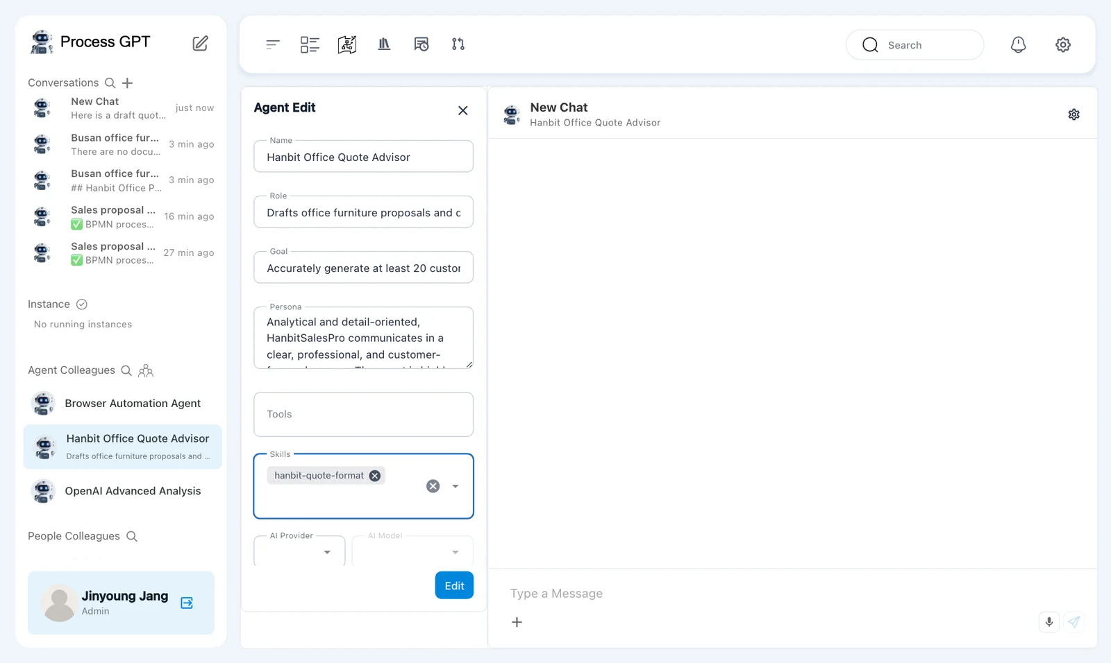The image size is (1111, 663).
Task: Select Browser Automation Agent
Action: (122, 403)
